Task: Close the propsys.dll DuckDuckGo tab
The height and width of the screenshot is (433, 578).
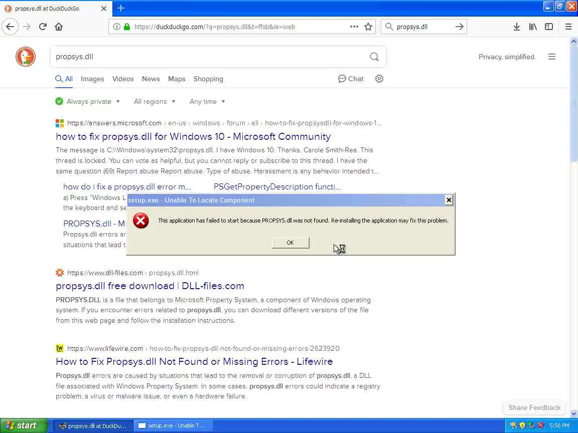Action: tap(103, 8)
